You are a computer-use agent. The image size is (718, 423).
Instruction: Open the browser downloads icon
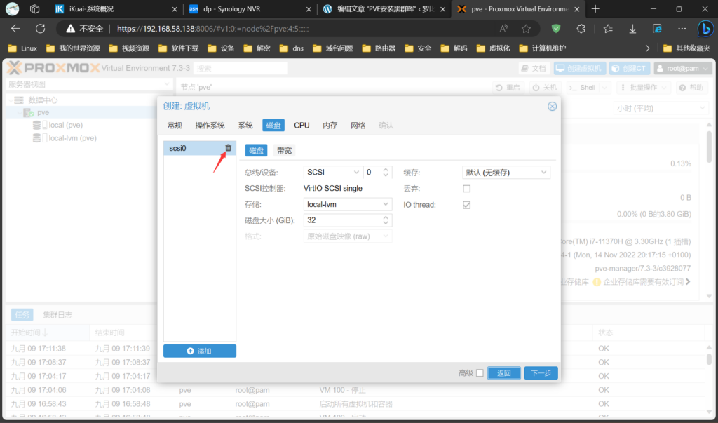pyautogui.click(x=632, y=29)
